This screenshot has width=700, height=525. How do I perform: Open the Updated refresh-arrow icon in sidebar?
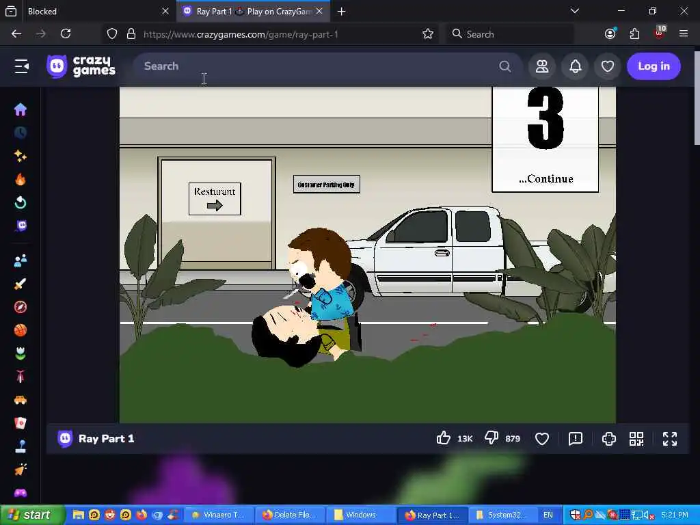tap(20, 202)
